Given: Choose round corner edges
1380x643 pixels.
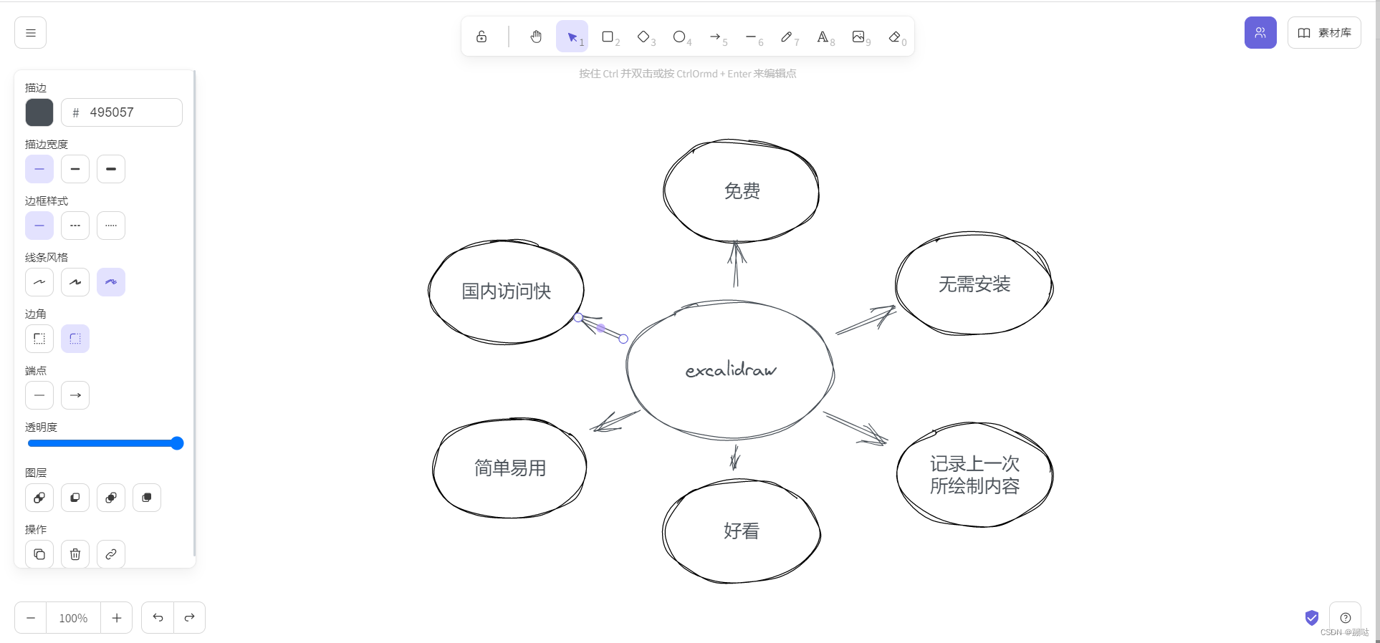Looking at the screenshot, I should click(75, 339).
